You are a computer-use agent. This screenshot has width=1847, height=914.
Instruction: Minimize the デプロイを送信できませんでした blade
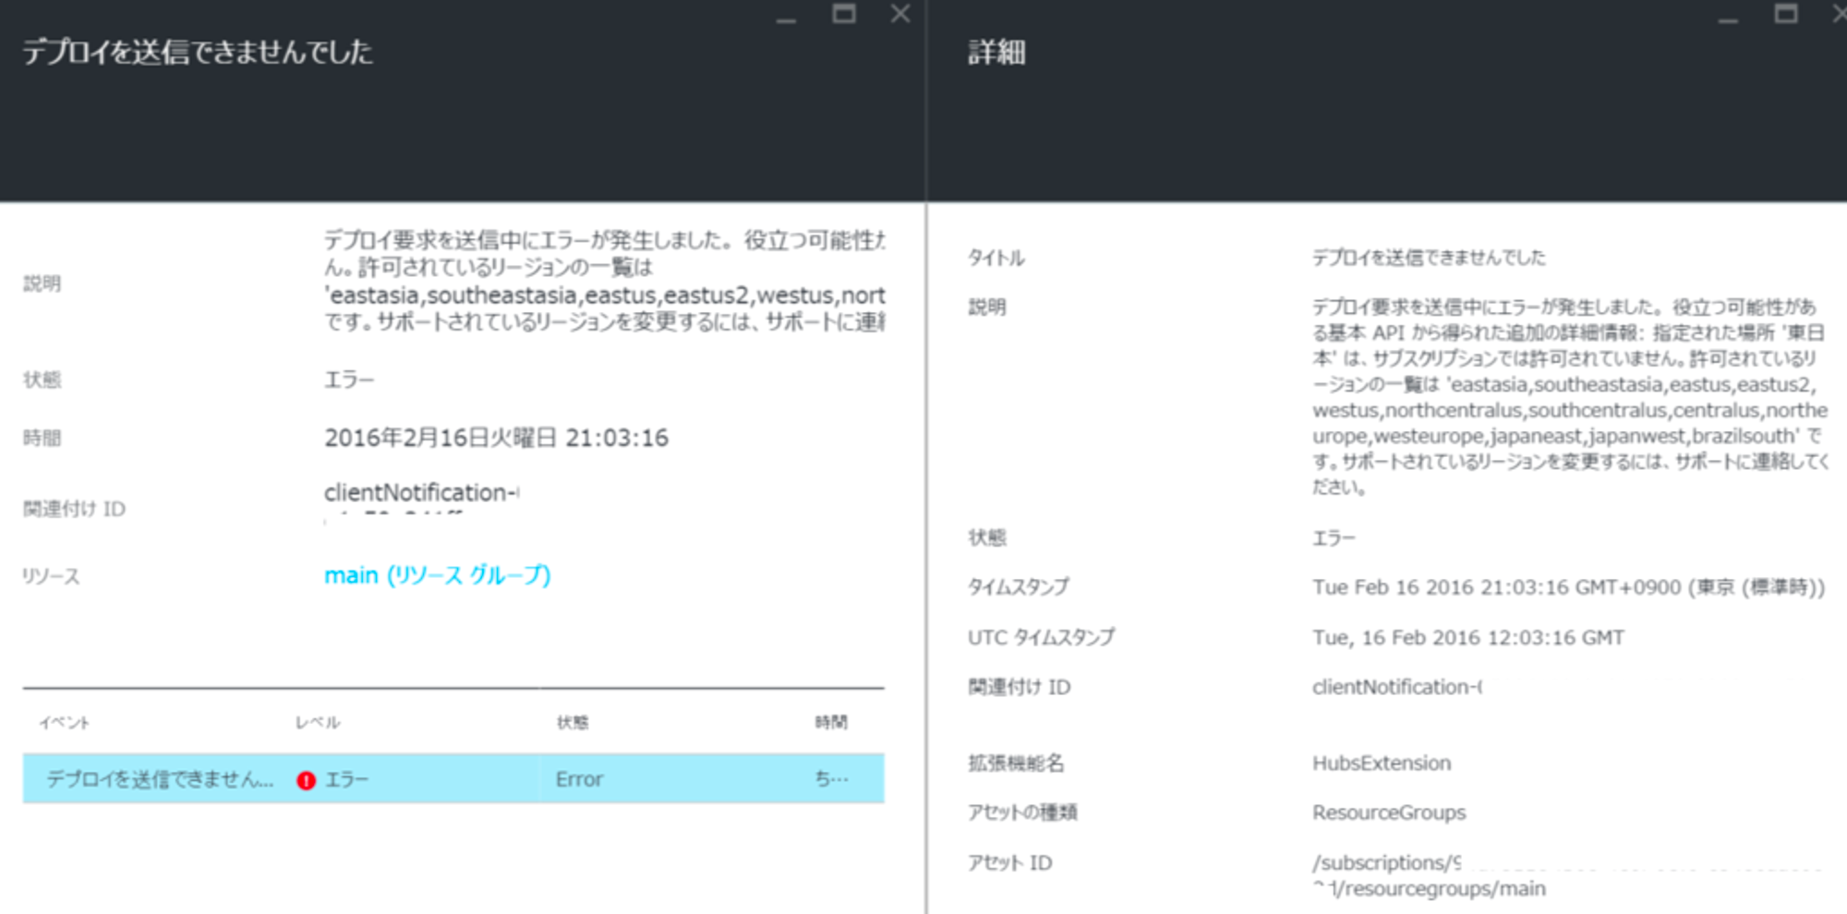coord(786,17)
